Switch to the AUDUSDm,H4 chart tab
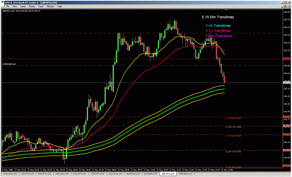 133,174
